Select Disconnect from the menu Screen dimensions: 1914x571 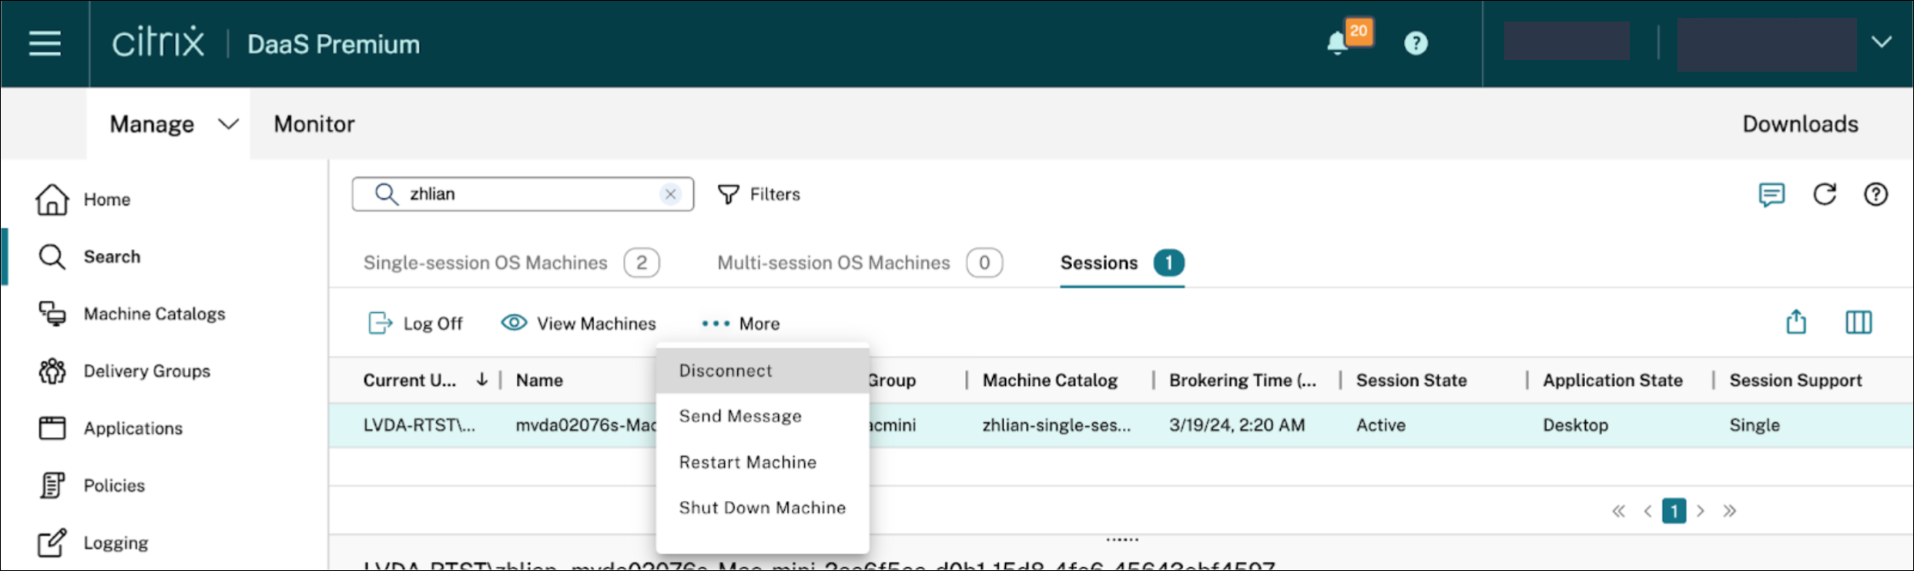pos(726,371)
